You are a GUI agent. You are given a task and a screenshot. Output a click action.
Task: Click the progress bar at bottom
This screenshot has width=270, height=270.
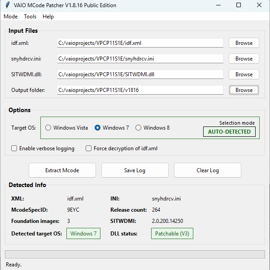pos(135,254)
